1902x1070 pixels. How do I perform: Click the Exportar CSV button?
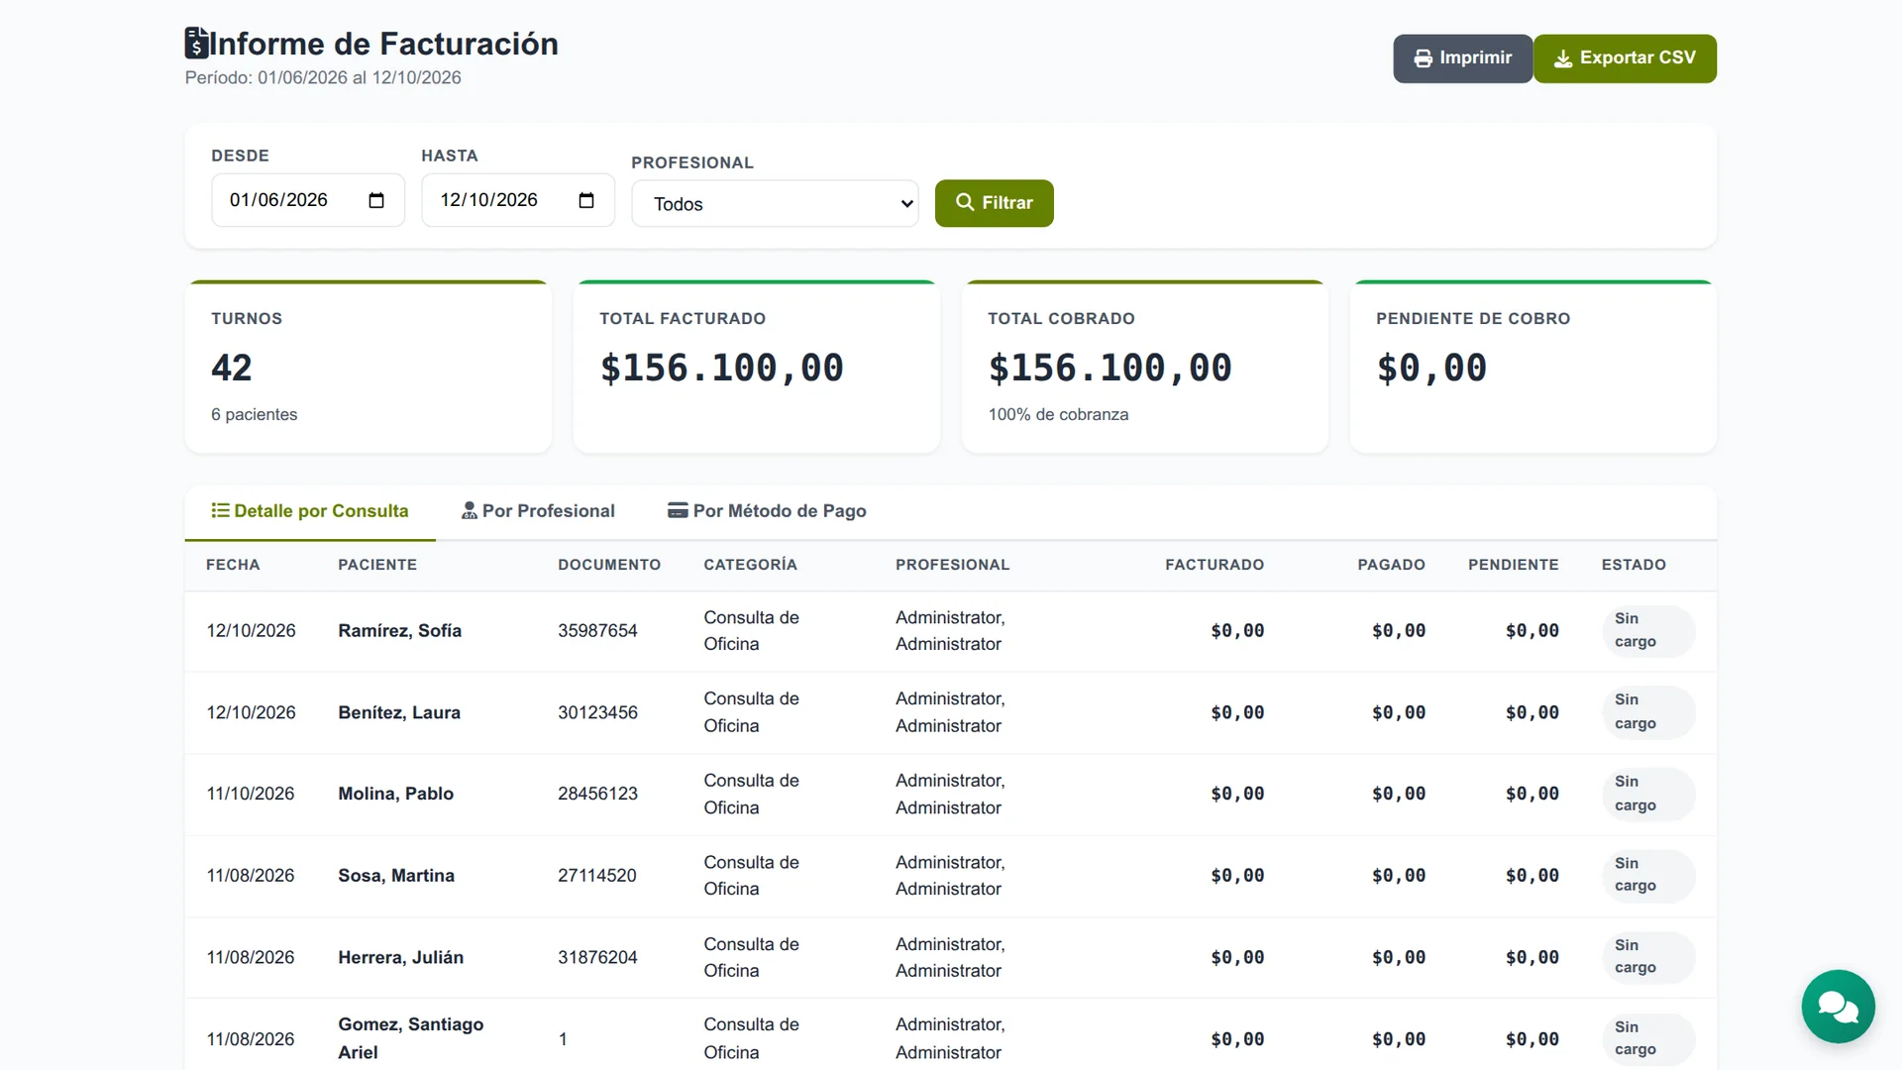[x=1625, y=58]
